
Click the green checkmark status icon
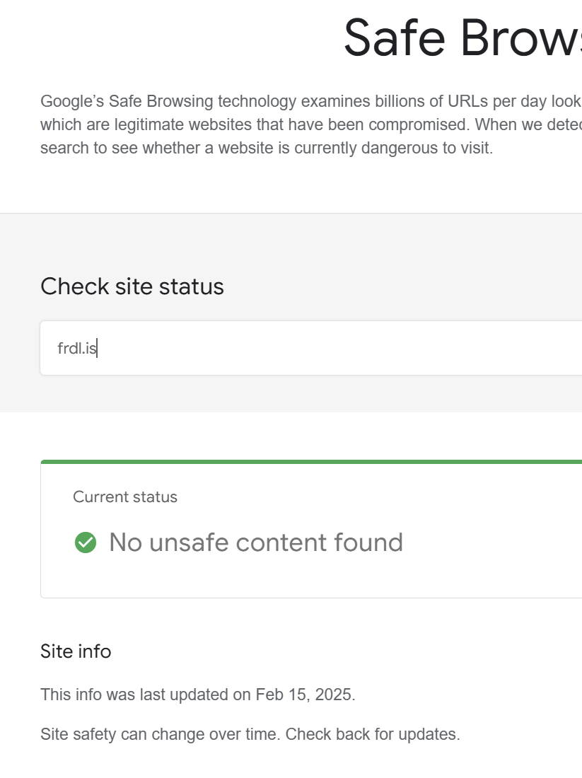tap(86, 542)
